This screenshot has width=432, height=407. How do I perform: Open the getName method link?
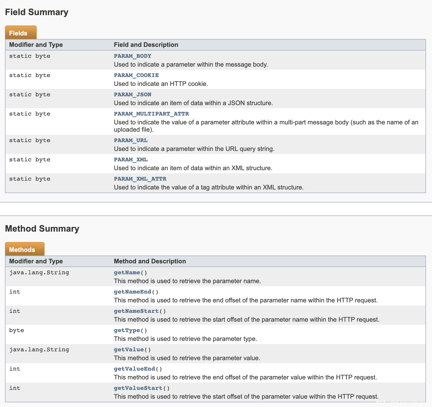(127, 272)
